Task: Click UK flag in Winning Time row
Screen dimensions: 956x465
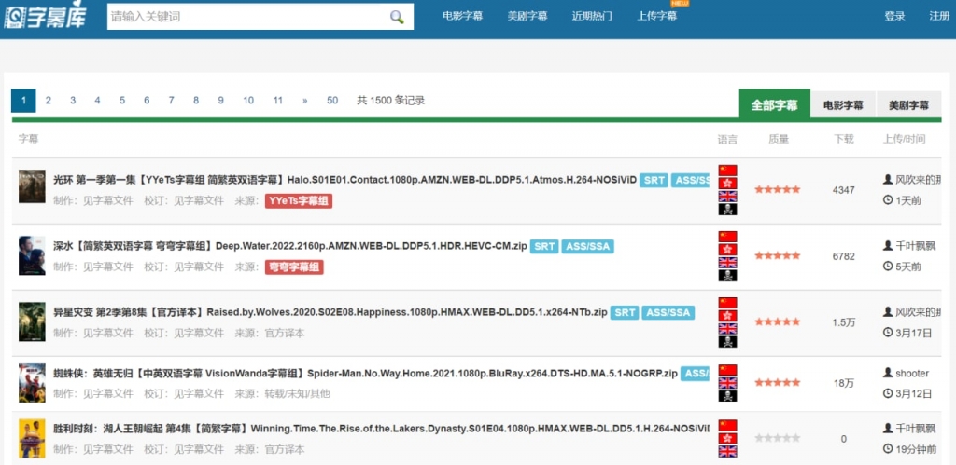Action: pyautogui.click(x=727, y=452)
